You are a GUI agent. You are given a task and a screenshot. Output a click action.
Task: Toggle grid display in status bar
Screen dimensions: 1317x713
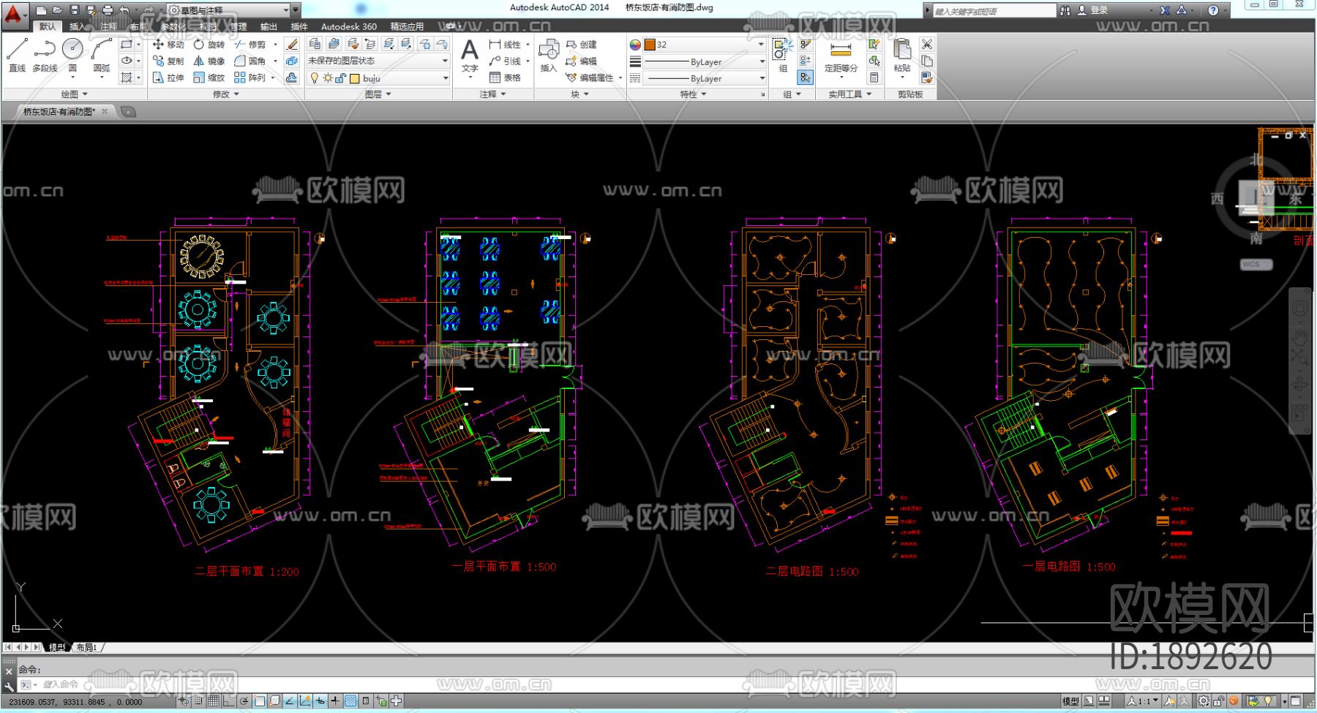pyautogui.click(x=213, y=701)
